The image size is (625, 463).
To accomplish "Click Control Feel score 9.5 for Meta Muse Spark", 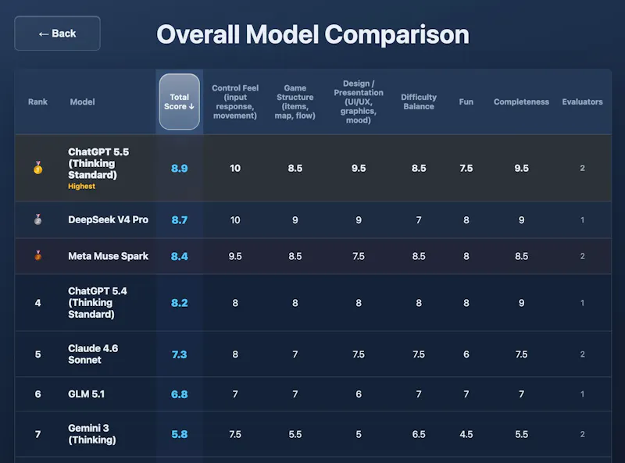I will 235,256.
